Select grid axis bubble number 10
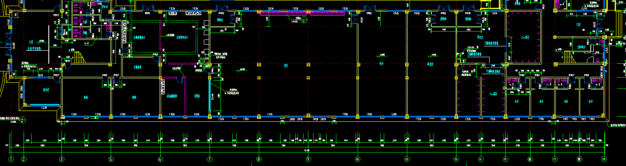This screenshot has height=166, width=626. [x=357, y=159]
